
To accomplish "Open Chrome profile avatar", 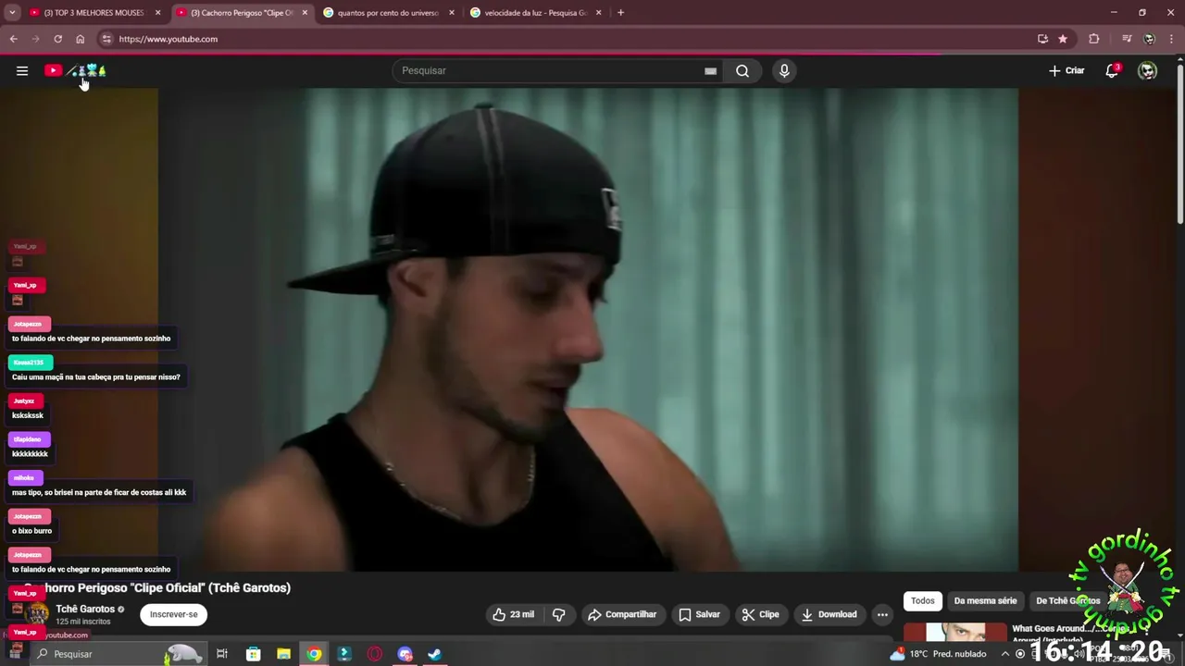I will click(1149, 39).
